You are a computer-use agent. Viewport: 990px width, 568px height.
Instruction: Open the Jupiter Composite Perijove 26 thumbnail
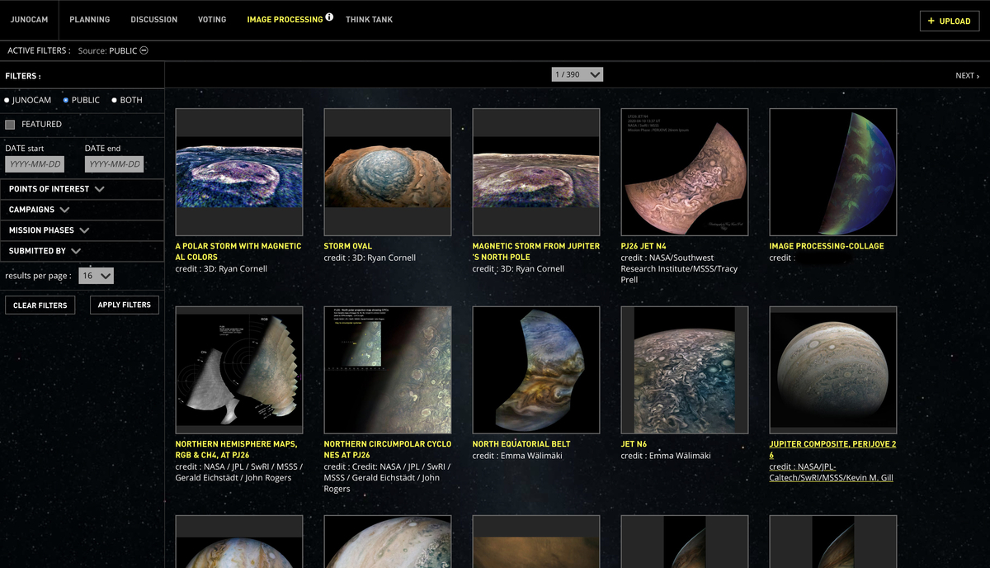833,370
